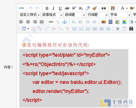Center align the paragraph
Image resolution: width=136 pixels, height=108 pixels.
point(28,22)
